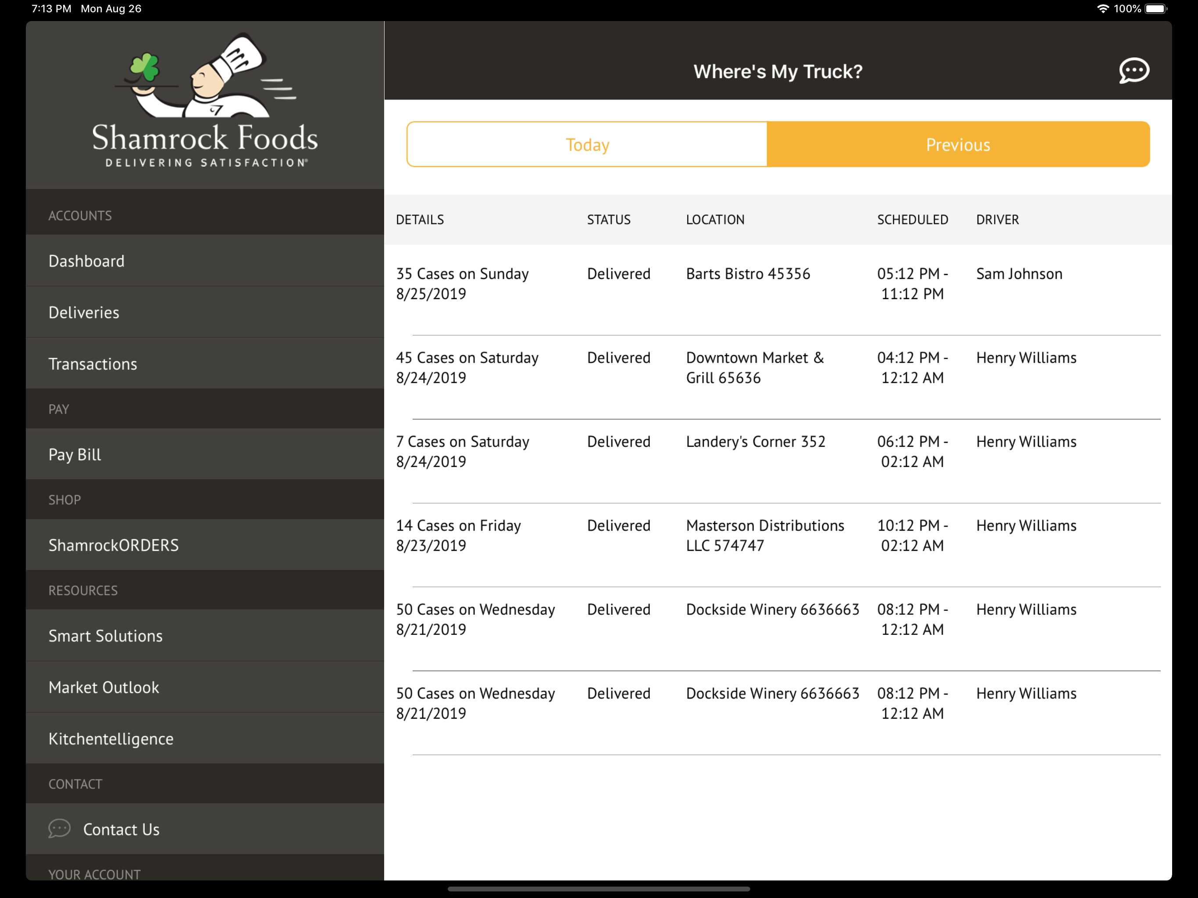The height and width of the screenshot is (898, 1198).
Task: Tap the Shamrock Foods chef logo
Action: 205,101
